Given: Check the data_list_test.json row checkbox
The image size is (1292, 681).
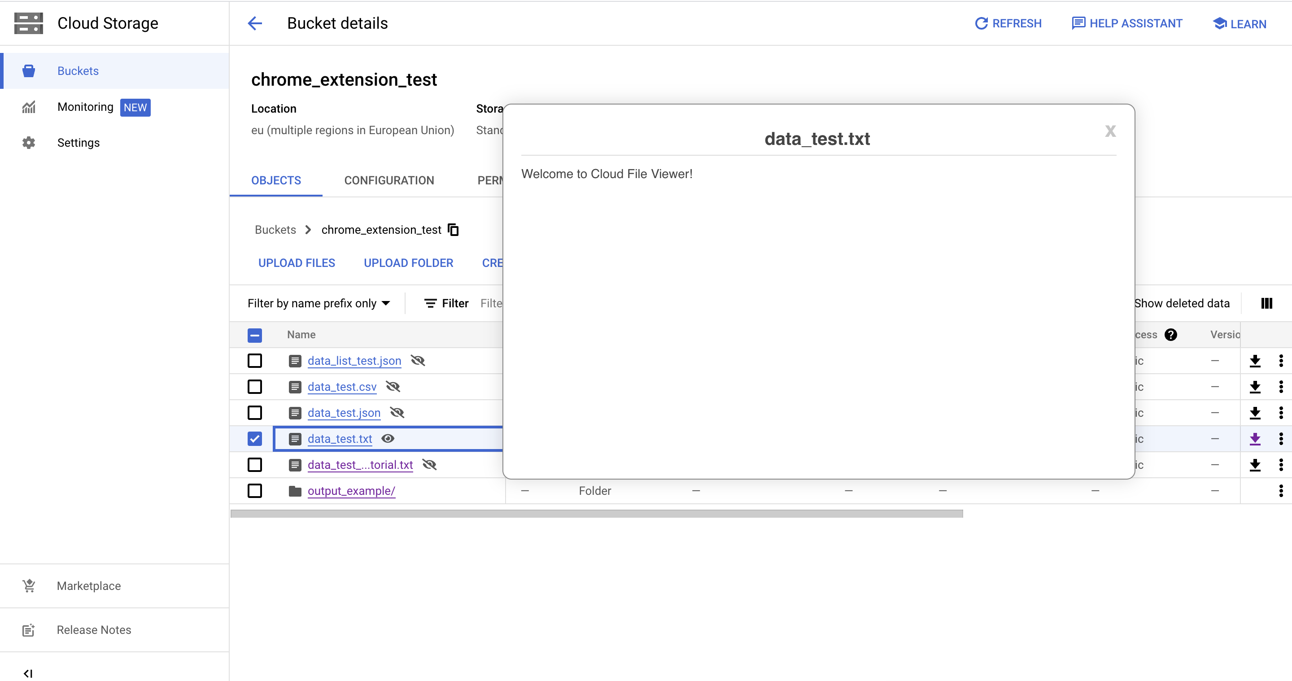Looking at the screenshot, I should coord(255,361).
